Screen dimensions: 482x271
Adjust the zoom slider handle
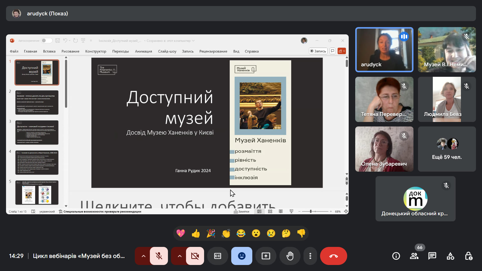tap(311, 212)
